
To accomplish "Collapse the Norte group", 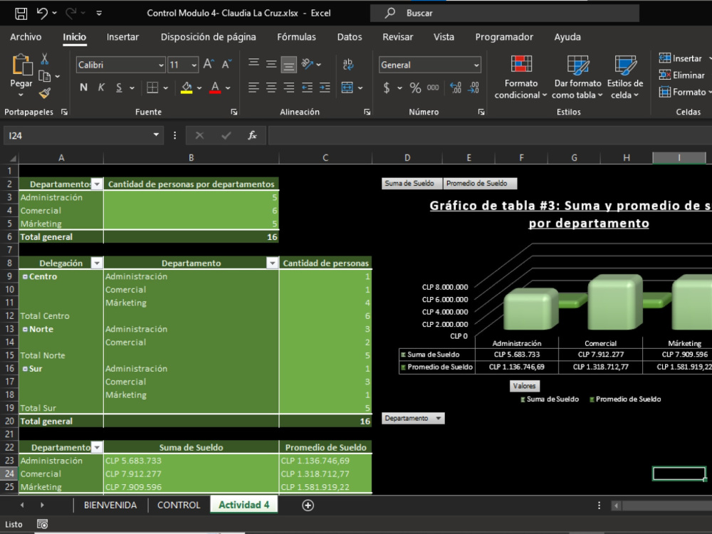I will point(25,329).
